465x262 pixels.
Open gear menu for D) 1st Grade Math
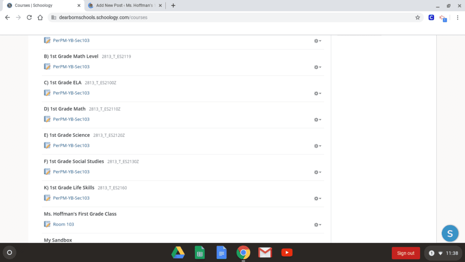point(317,120)
